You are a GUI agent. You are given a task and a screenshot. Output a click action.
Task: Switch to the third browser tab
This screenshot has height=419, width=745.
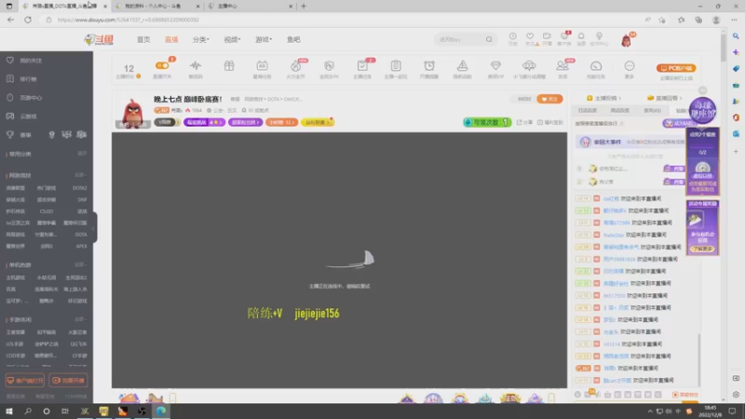[x=250, y=7]
